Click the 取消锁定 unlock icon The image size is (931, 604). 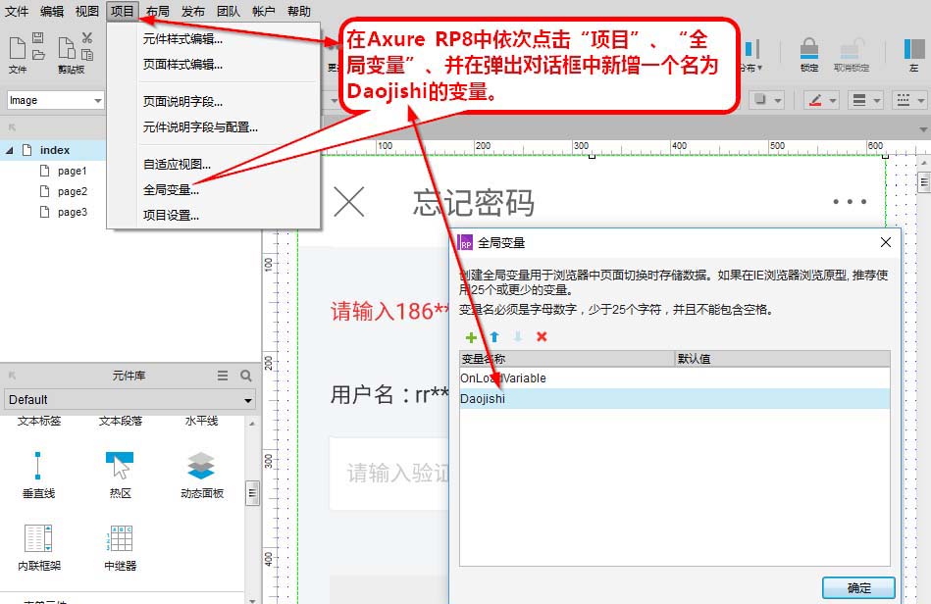(x=852, y=49)
